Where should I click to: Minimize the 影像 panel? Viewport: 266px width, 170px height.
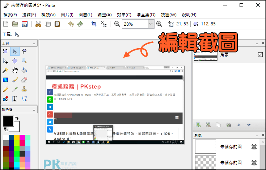pyautogui.click(x=257, y=136)
